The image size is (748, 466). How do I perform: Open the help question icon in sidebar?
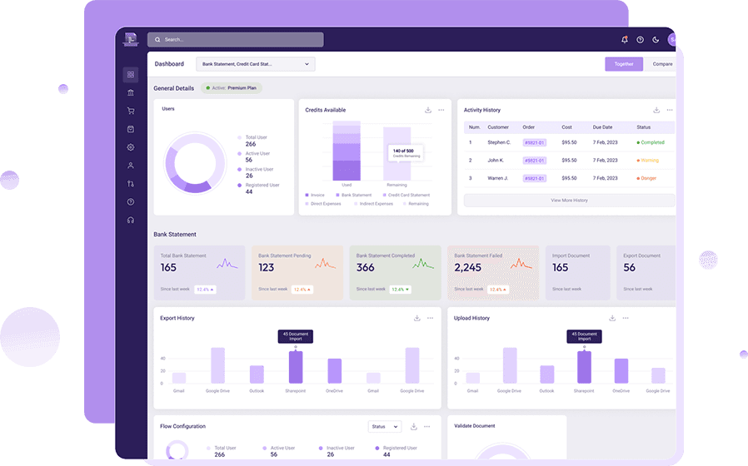pyautogui.click(x=131, y=202)
